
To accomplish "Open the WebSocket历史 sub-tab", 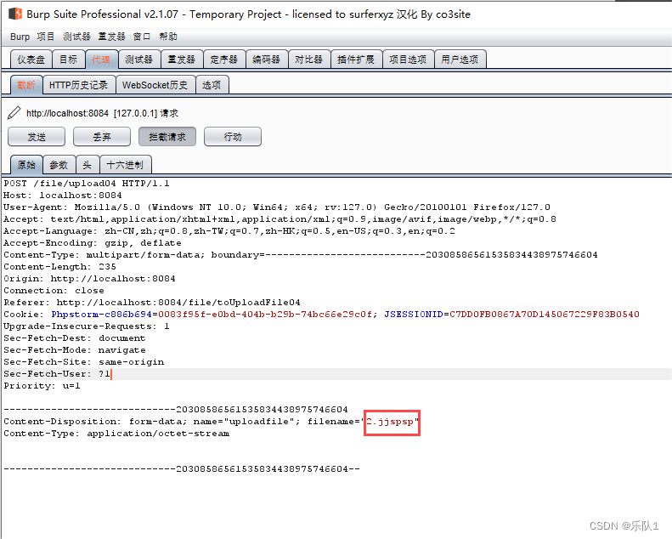I will click(x=155, y=85).
